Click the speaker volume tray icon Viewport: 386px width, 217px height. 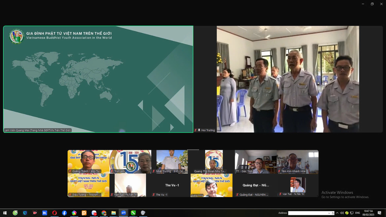tap(342, 213)
